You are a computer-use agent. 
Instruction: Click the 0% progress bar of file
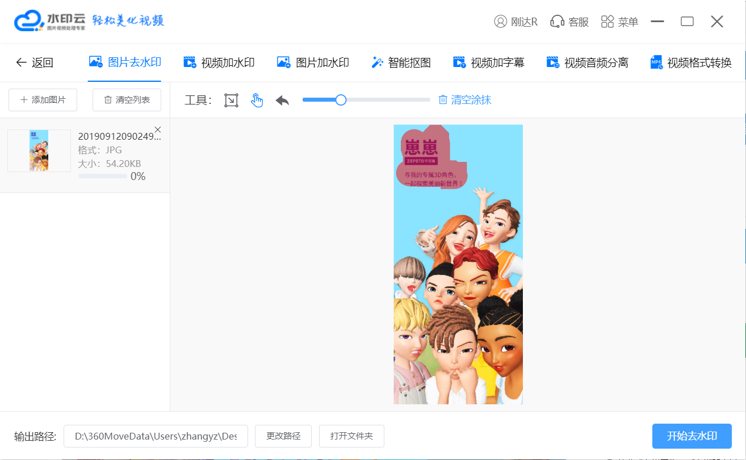point(103,177)
